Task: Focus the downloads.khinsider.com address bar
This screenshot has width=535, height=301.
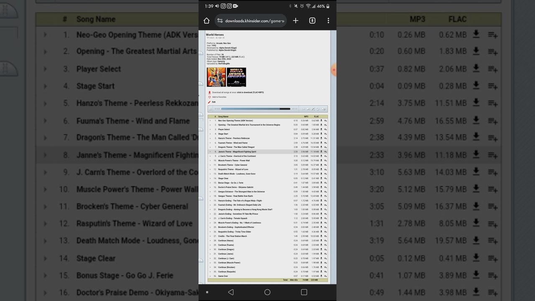Action: pos(251,20)
